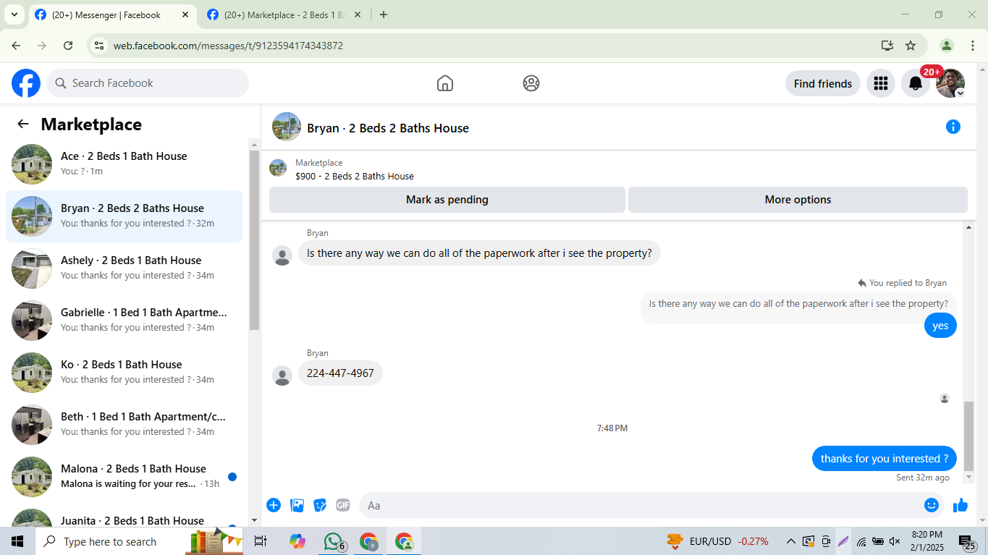The image size is (988, 555).
Task: Click install app icon in address bar
Action: [887, 46]
